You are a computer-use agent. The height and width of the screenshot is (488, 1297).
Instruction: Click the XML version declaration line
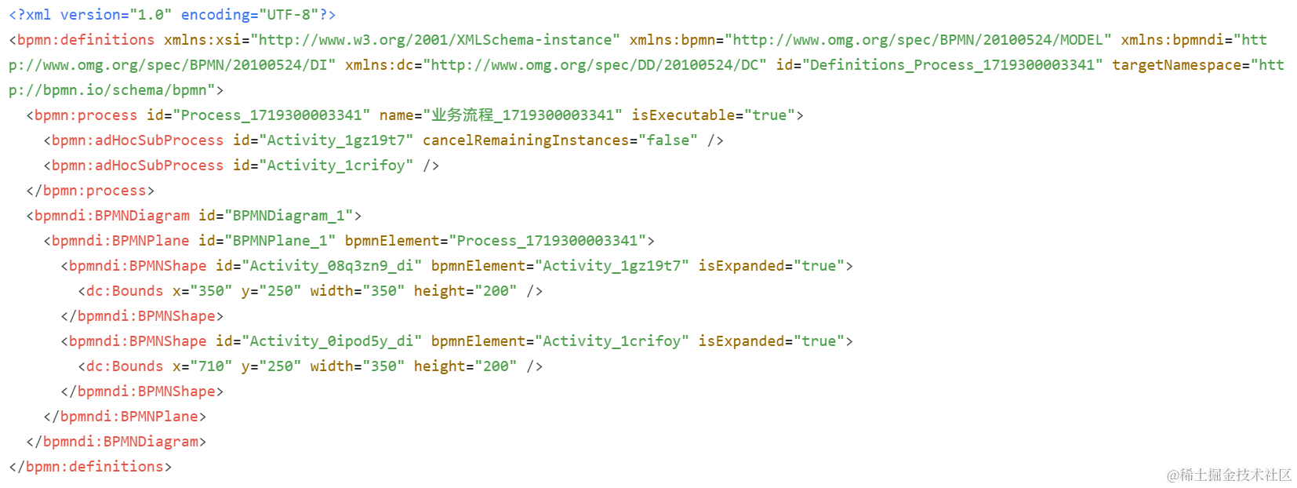point(173,15)
